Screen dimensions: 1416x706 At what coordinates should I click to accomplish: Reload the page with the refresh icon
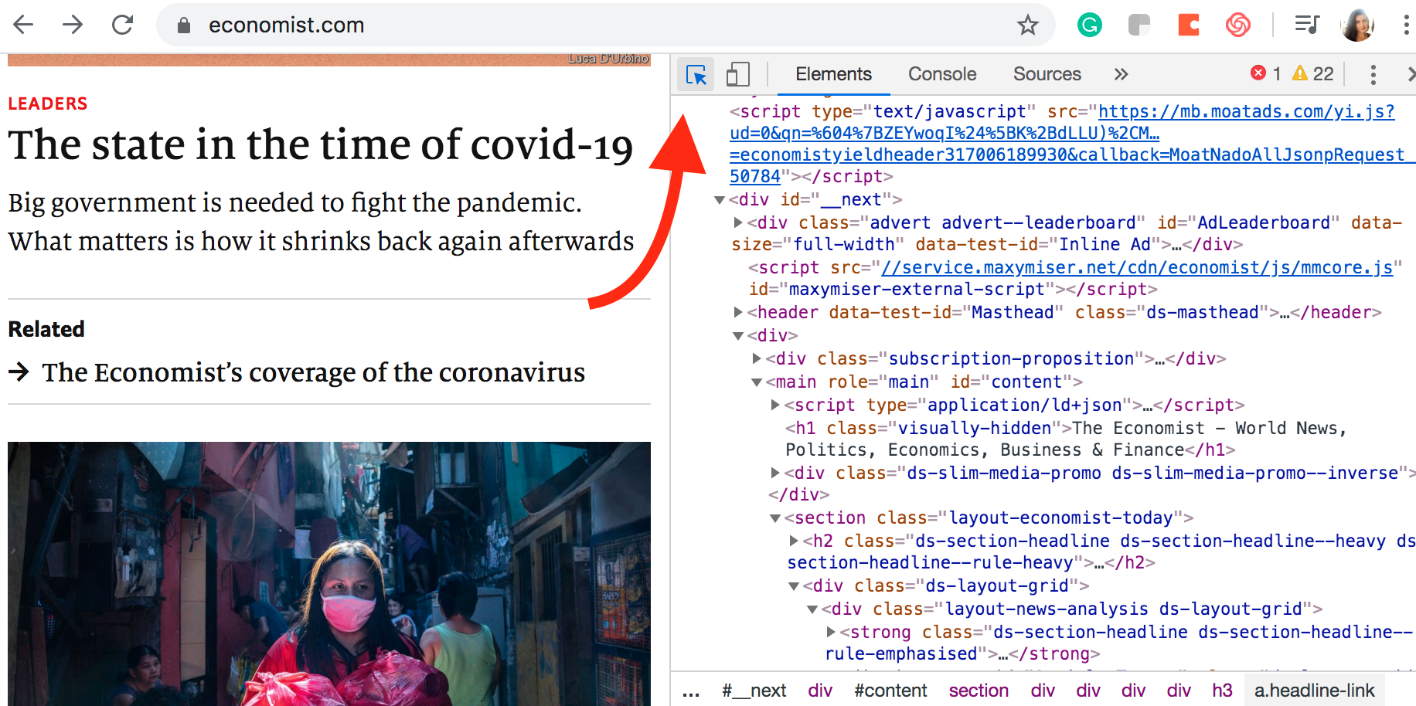122,25
